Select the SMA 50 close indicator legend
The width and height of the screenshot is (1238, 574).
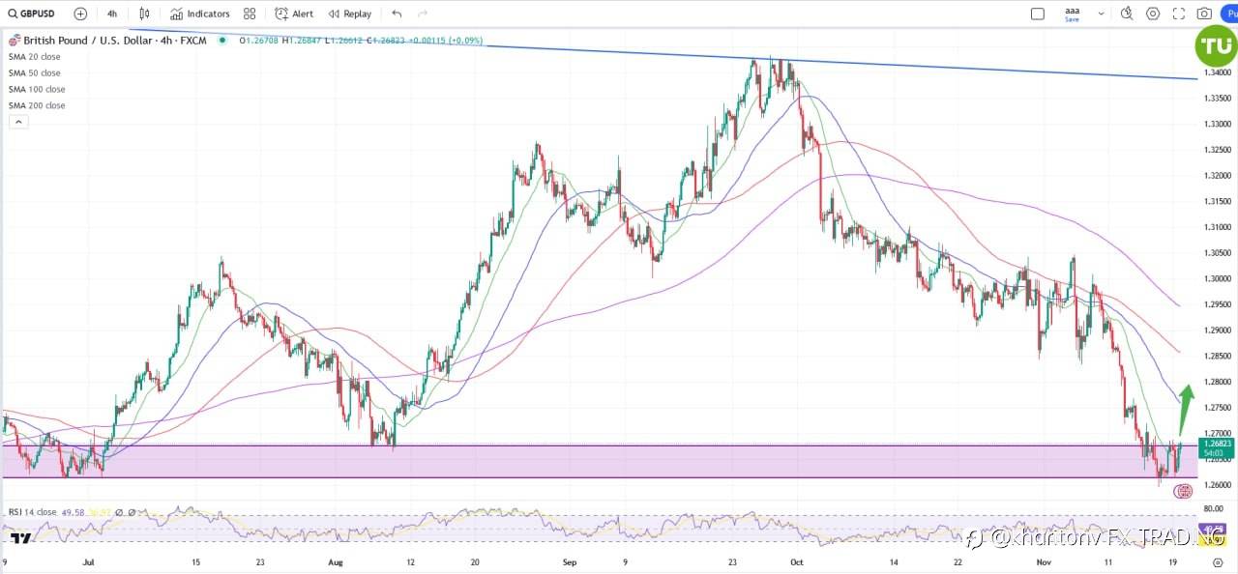pos(35,73)
